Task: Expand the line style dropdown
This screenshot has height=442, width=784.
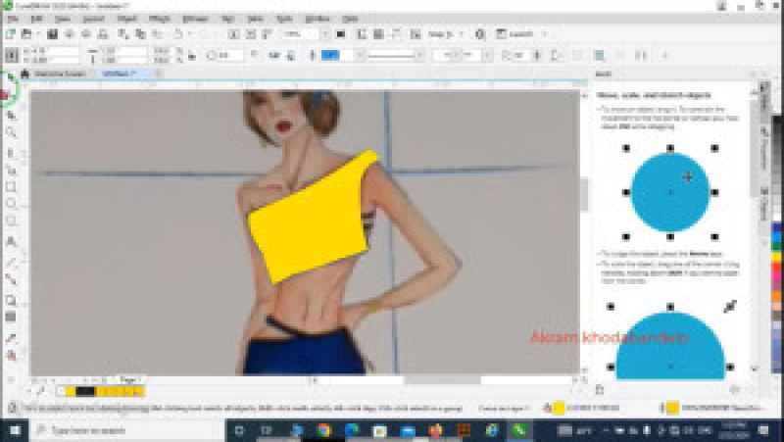Action: coord(419,55)
